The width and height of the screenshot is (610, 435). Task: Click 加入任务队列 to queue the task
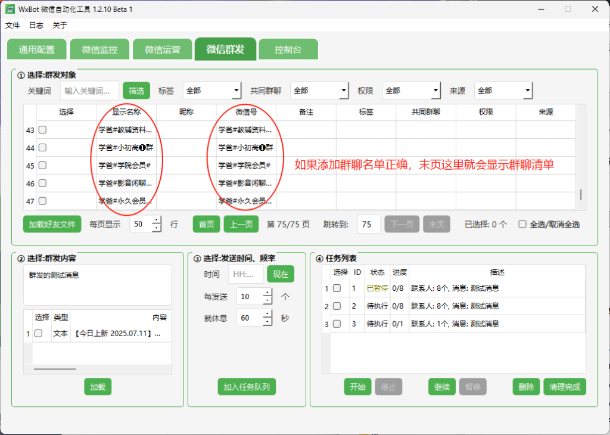coord(247,386)
